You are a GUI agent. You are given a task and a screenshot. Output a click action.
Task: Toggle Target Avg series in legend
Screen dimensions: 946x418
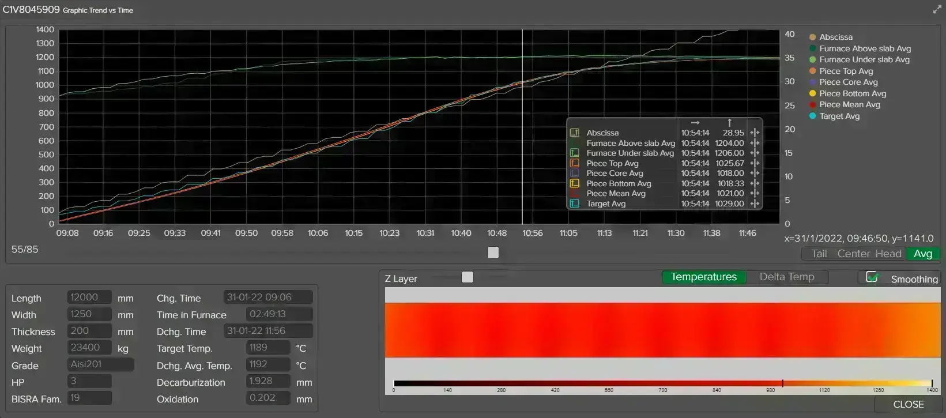834,116
